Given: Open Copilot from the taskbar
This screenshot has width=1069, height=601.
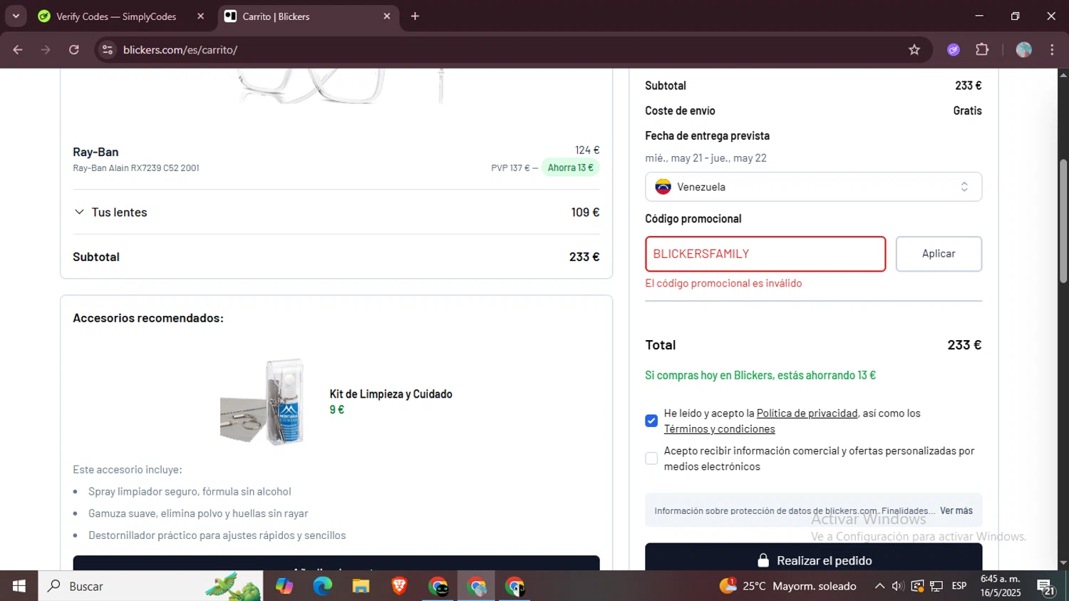Looking at the screenshot, I should click(284, 586).
